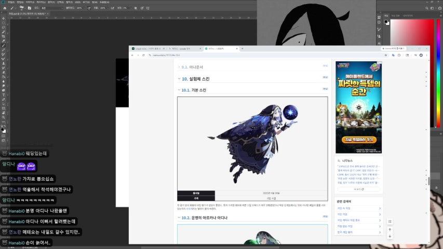Click 편집 link beside 10. 실험체 스킨
443x249 pixels.
click(325, 77)
